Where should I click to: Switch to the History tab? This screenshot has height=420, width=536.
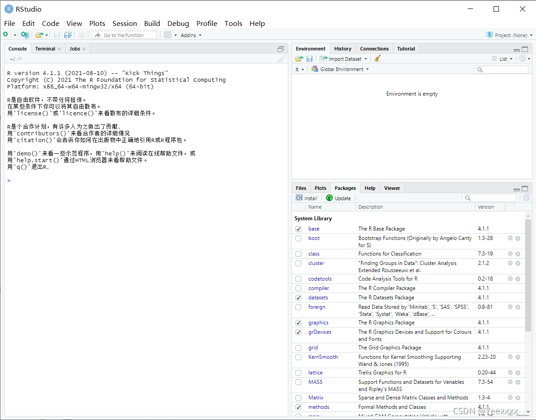click(x=343, y=49)
